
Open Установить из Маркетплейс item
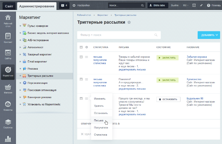pyautogui.click(x=44, y=104)
